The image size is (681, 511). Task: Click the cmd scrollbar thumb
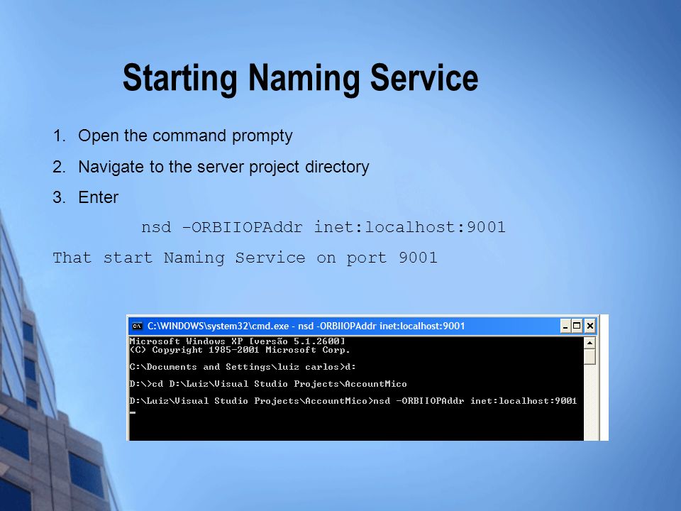coord(589,357)
